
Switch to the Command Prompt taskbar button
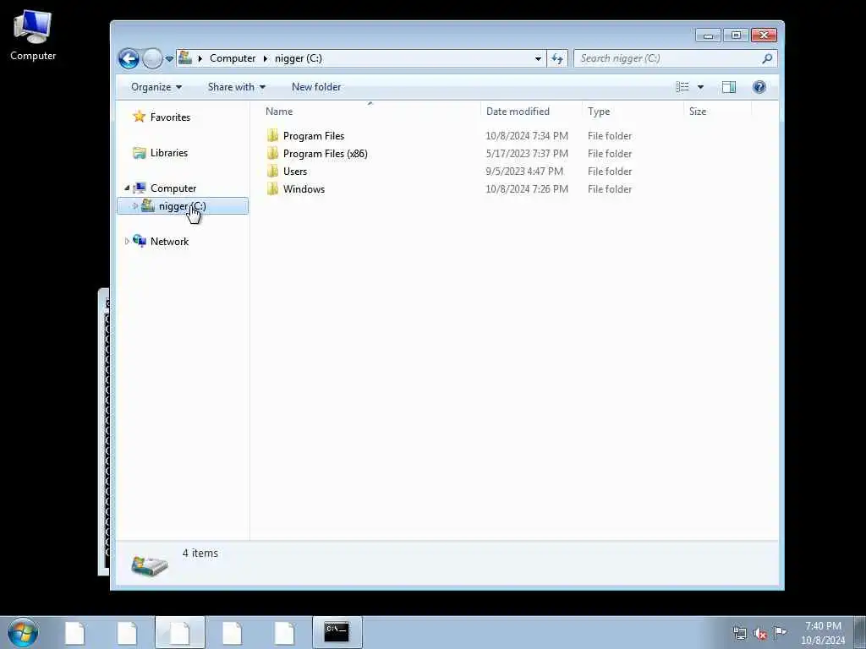point(337,632)
